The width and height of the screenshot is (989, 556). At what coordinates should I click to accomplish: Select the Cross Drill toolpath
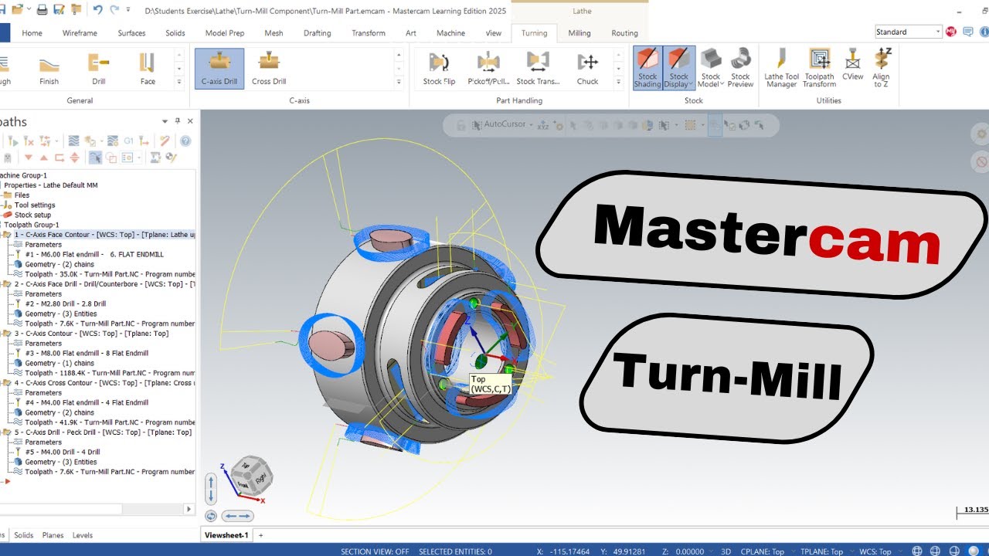[x=269, y=68]
